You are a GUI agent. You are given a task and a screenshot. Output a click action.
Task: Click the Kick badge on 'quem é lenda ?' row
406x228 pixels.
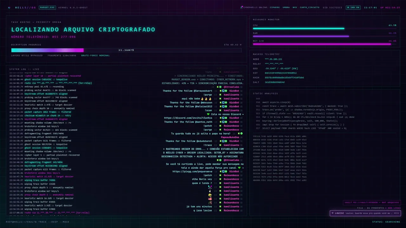220,183
